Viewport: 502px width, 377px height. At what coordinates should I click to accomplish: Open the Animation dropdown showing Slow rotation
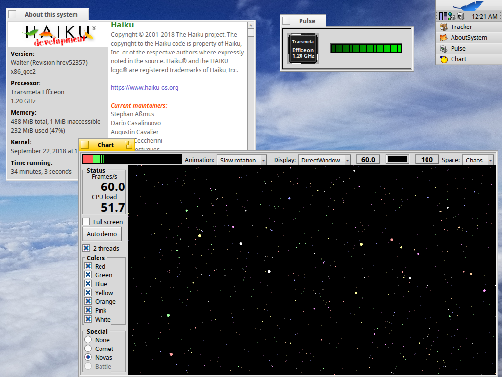(241, 160)
